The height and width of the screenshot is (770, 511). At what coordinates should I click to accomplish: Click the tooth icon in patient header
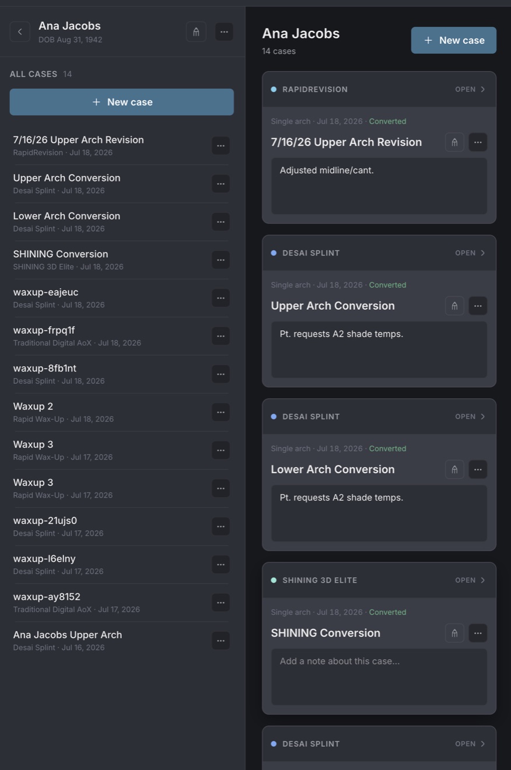pyautogui.click(x=196, y=32)
